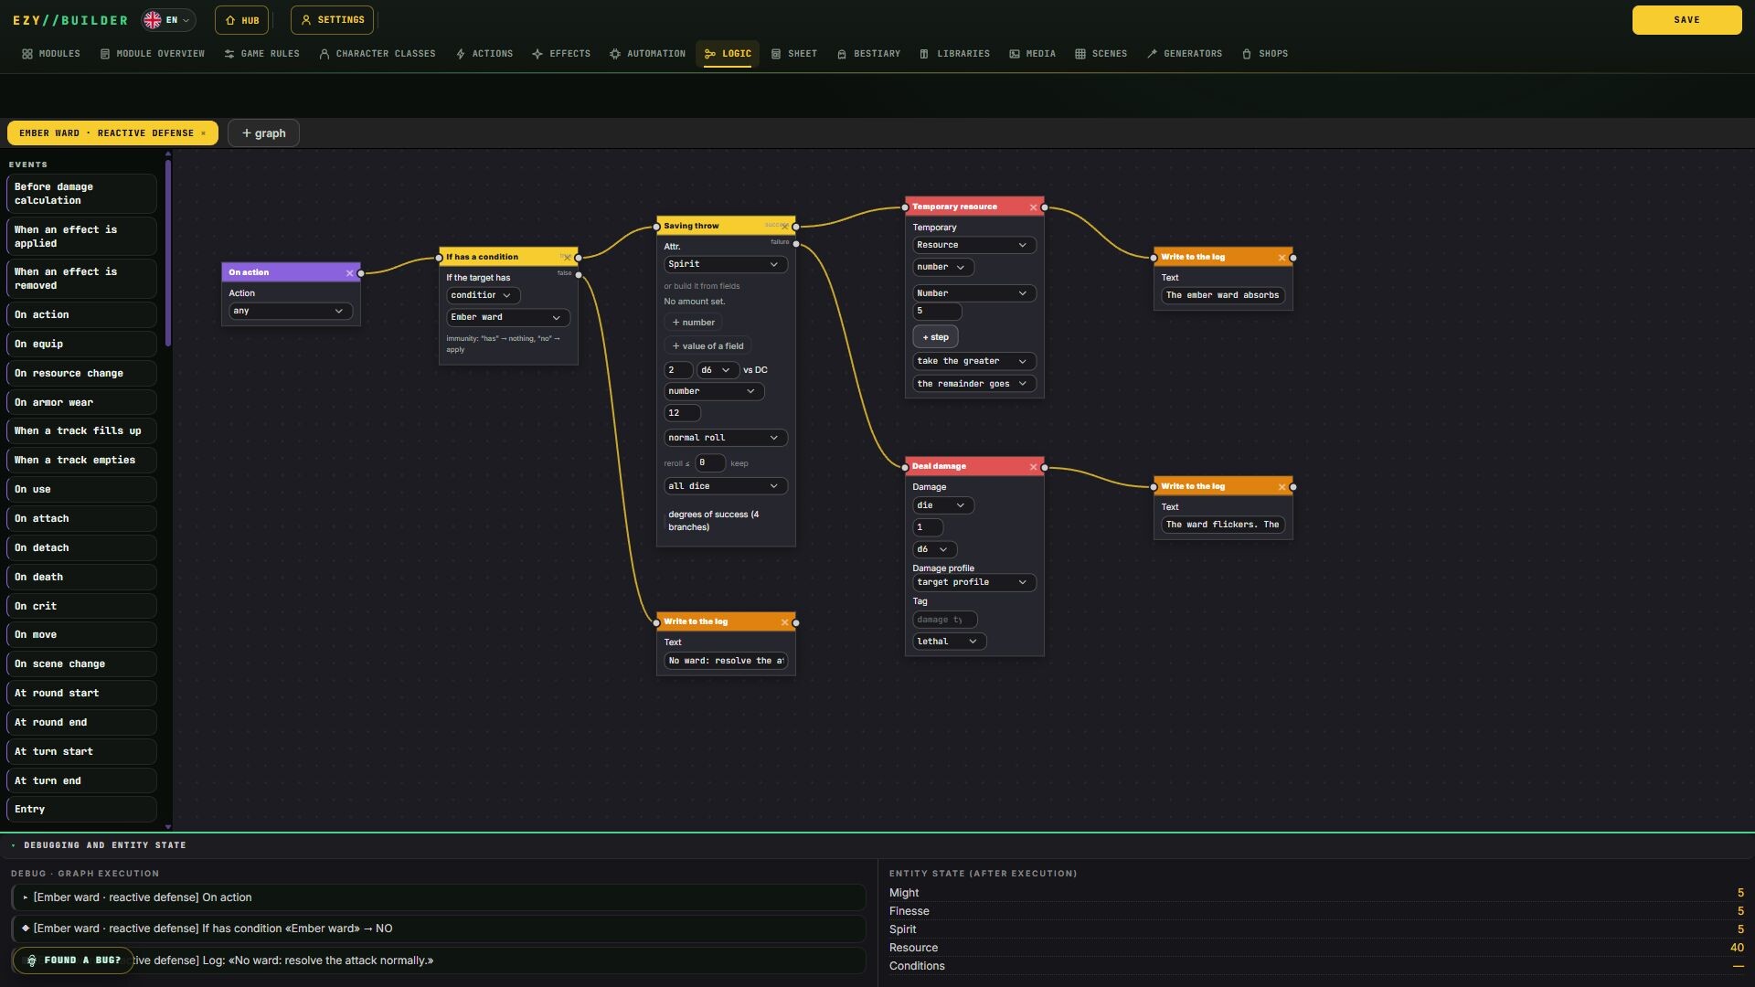
Task: Delete the bottom Write to the log node with 'No ward' text
Action: pyautogui.click(x=784, y=622)
